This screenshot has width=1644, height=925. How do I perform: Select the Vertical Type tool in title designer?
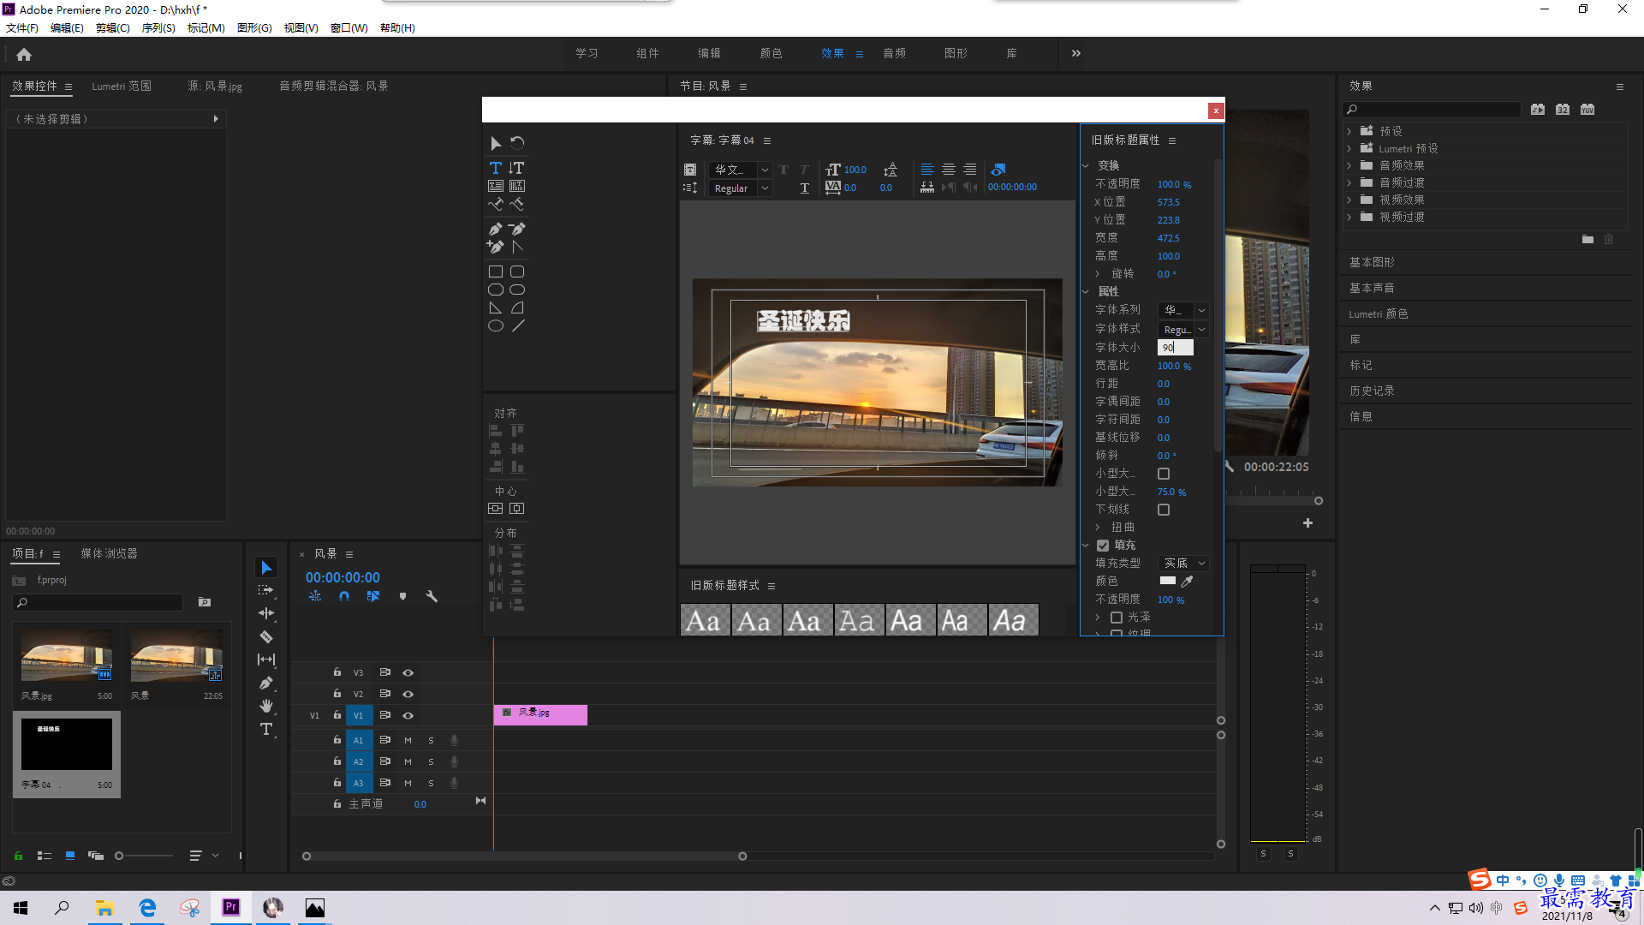pos(516,168)
